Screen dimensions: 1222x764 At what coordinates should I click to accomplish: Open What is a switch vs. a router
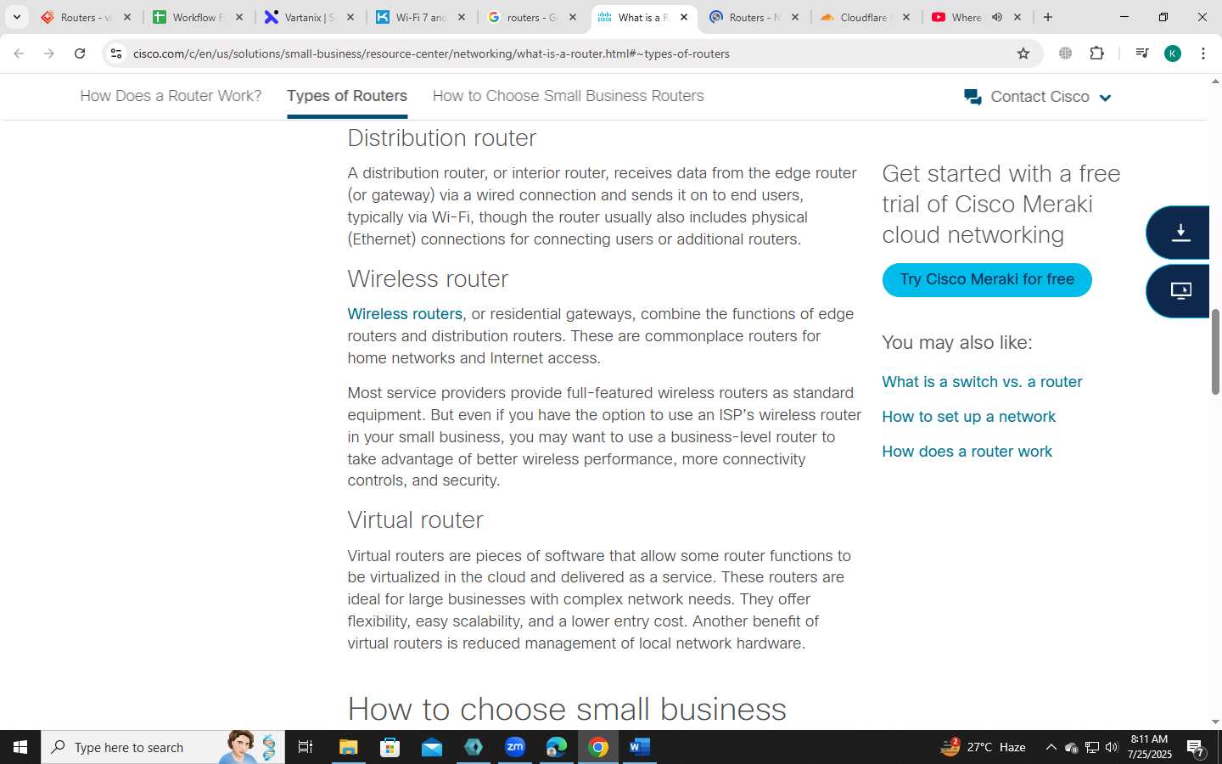[982, 382]
